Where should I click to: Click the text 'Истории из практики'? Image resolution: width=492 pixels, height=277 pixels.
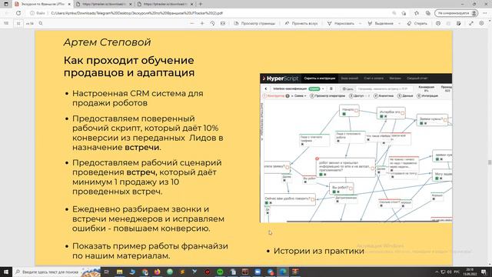pos(319,251)
